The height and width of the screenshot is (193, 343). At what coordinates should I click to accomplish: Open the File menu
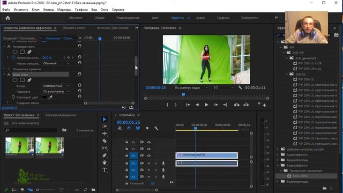point(6,10)
